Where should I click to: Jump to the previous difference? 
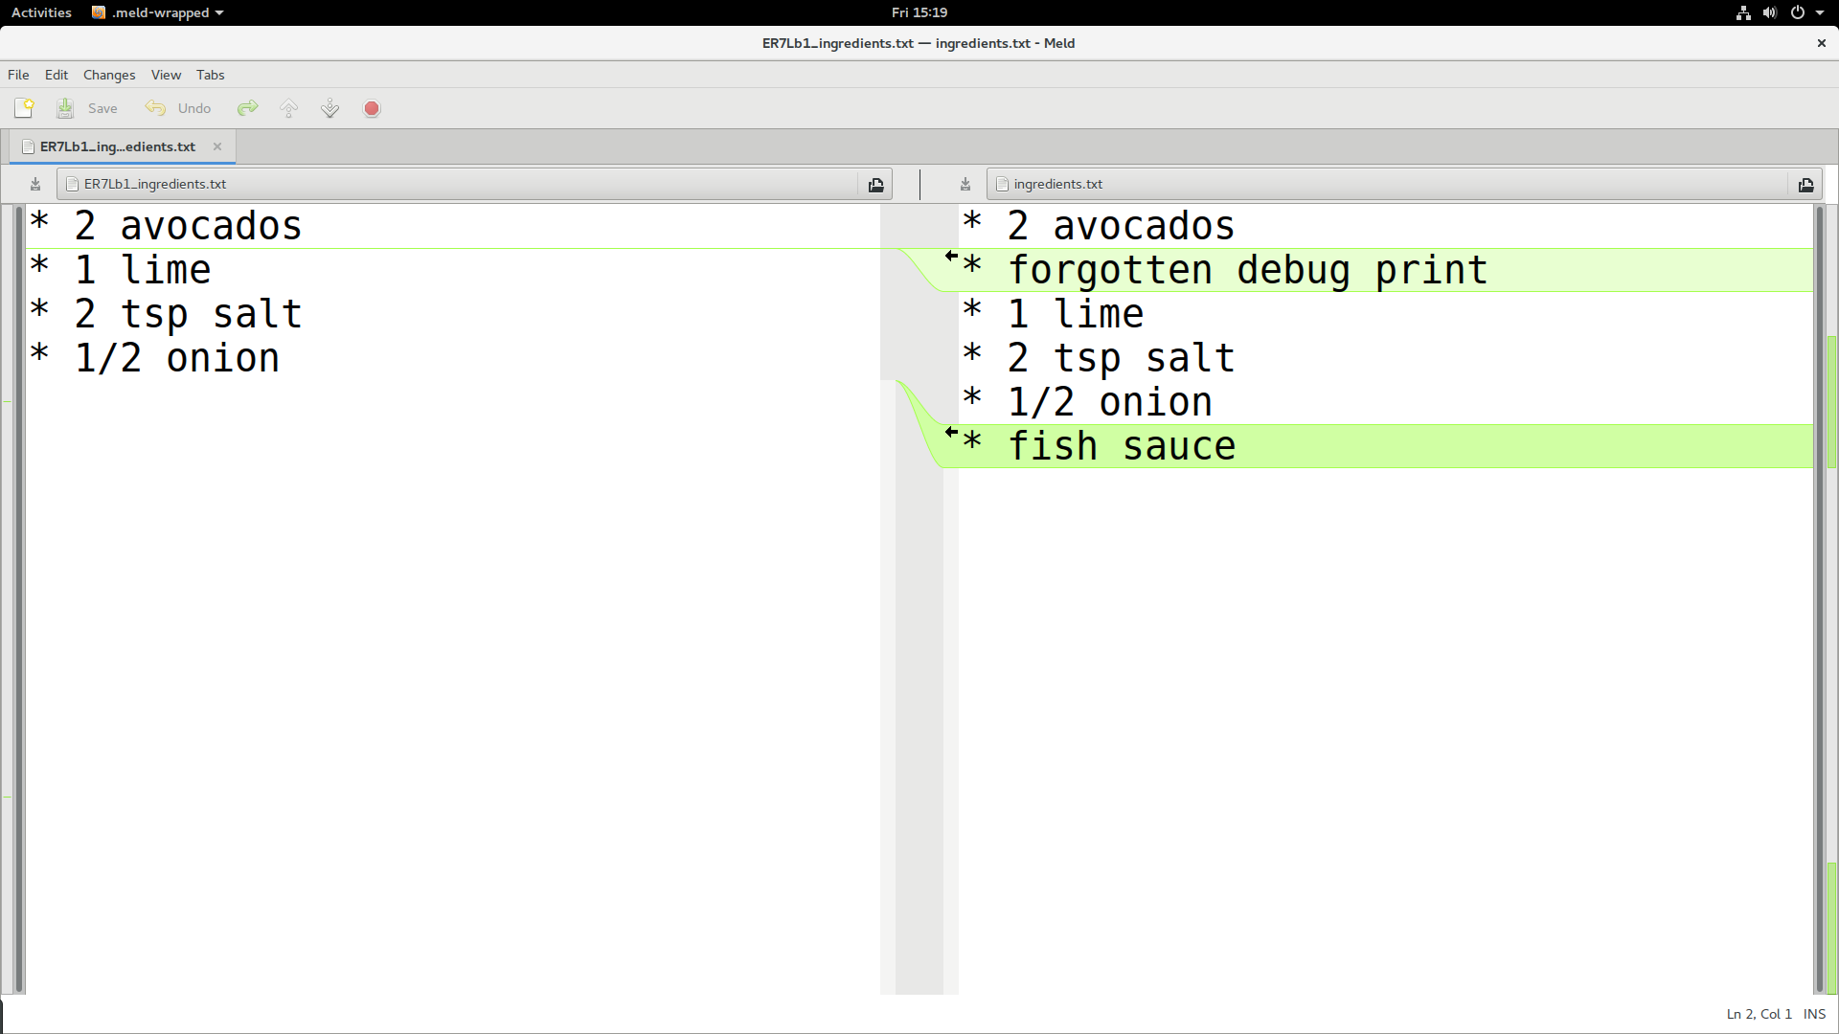288,107
